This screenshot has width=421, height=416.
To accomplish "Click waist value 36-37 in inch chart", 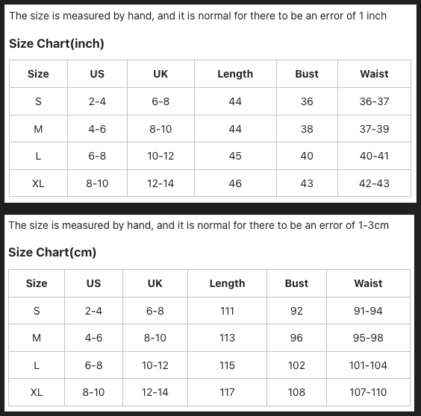I will (374, 101).
